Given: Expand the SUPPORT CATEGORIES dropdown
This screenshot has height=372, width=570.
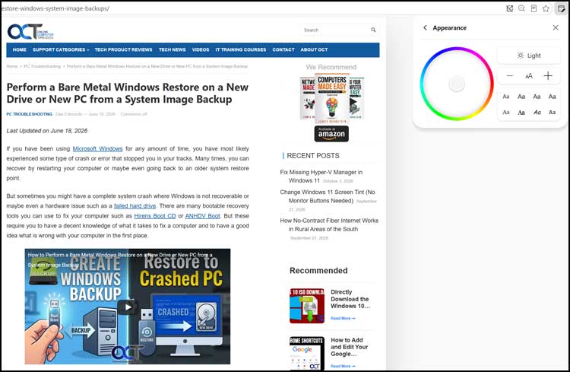Looking at the screenshot, I should pos(61,49).
